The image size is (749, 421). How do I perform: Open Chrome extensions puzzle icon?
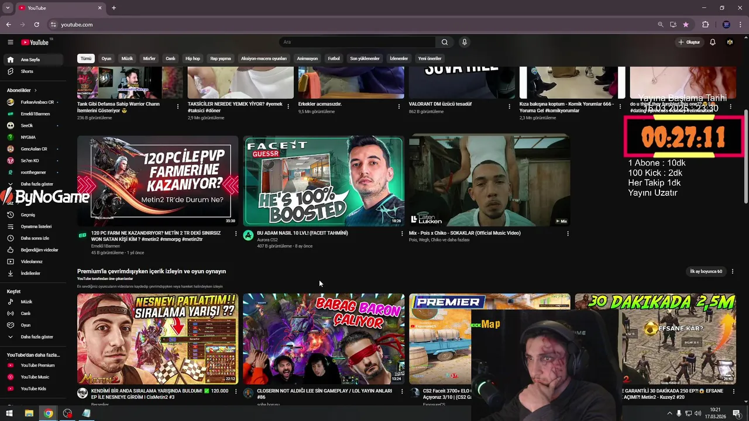pos(705,25)
